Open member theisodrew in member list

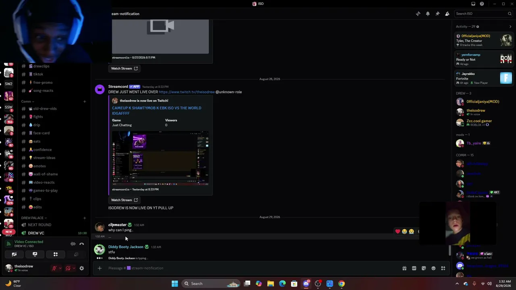click(476, 112)
